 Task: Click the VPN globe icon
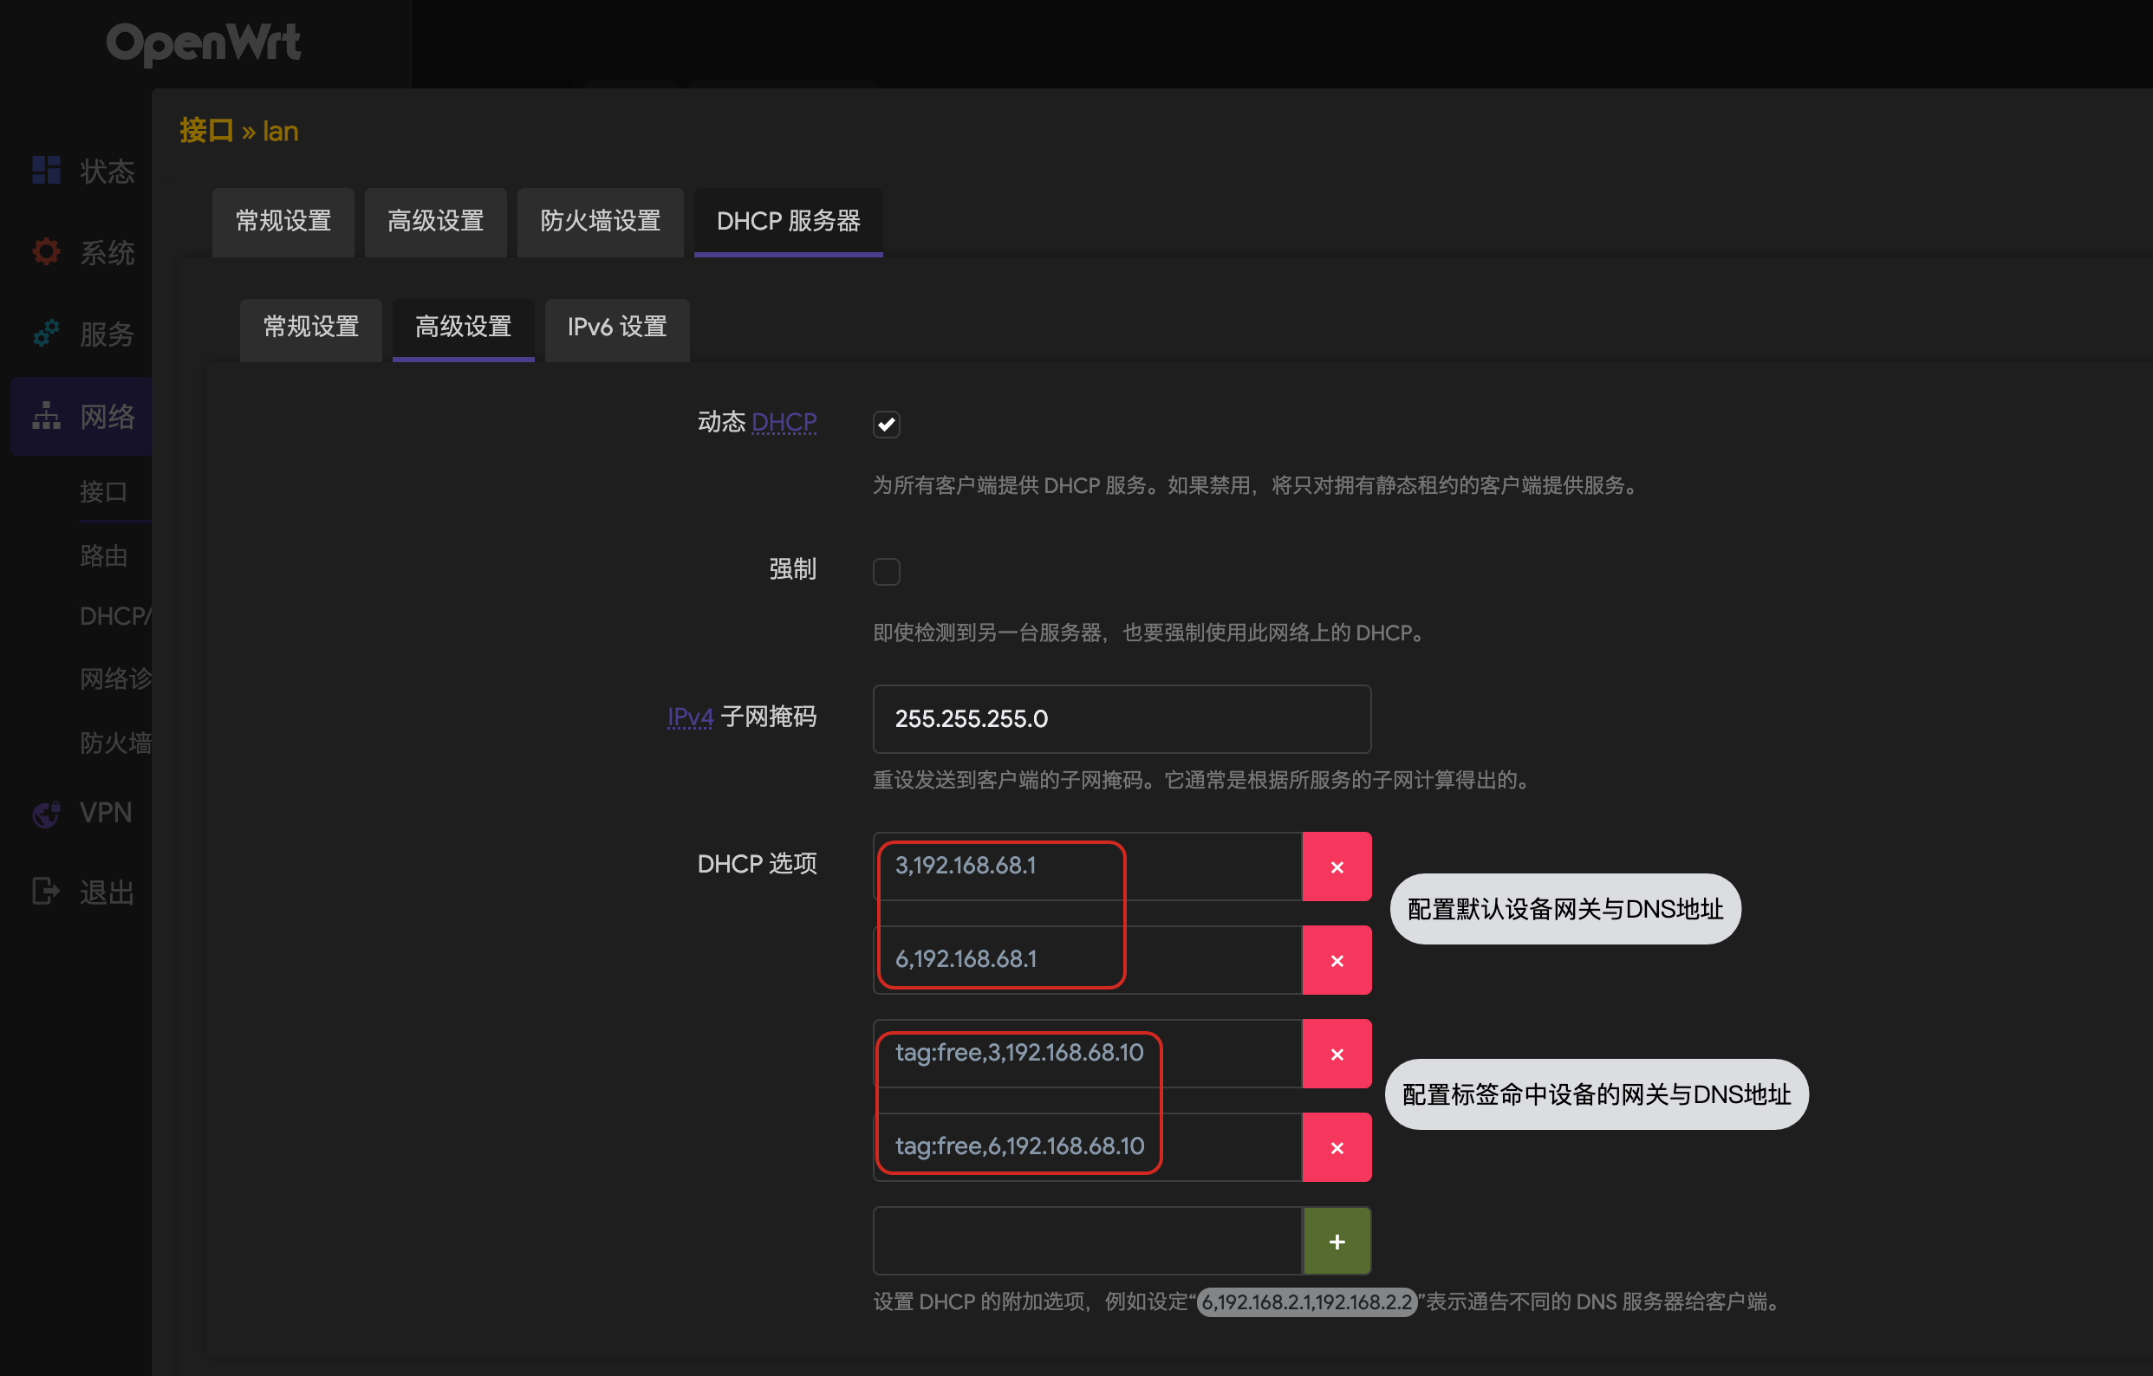click(x=46, y=813)
